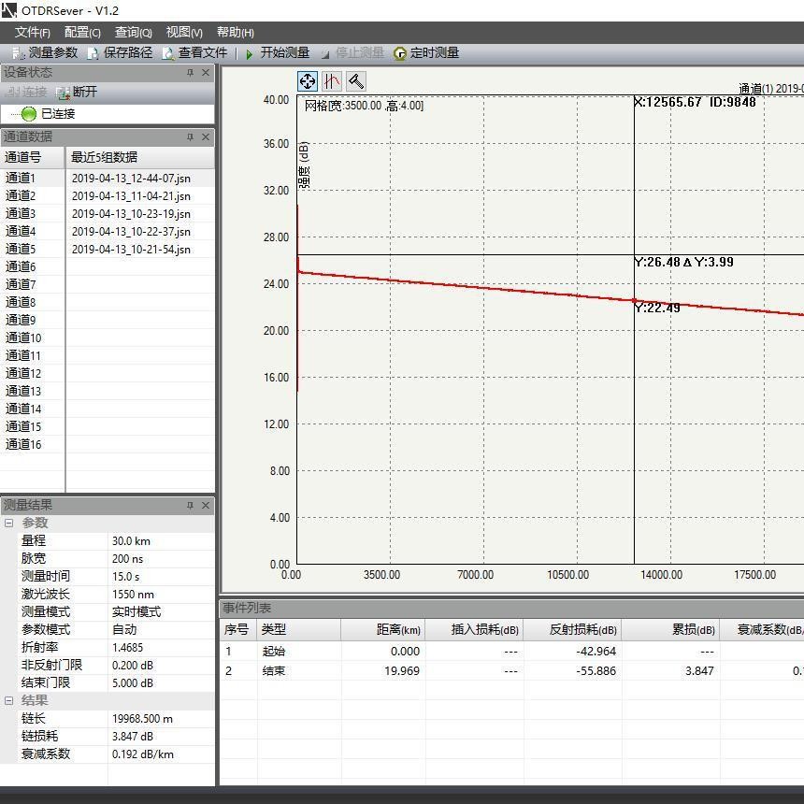Collapse the 结果 section

(9, 701)
